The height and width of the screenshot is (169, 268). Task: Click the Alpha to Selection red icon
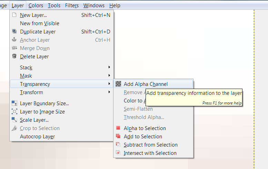click(118, 128)
